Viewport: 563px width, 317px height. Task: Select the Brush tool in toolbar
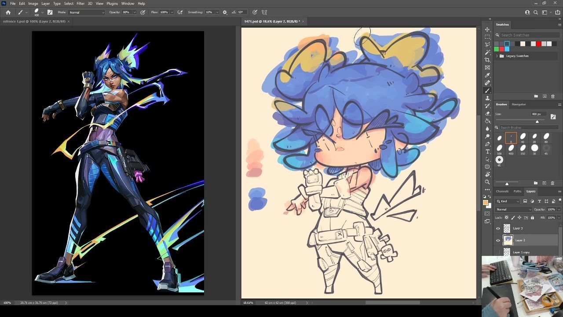point(487,90)
